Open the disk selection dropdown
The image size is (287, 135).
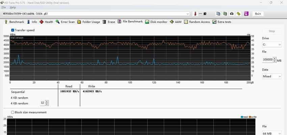click(188, 14)
